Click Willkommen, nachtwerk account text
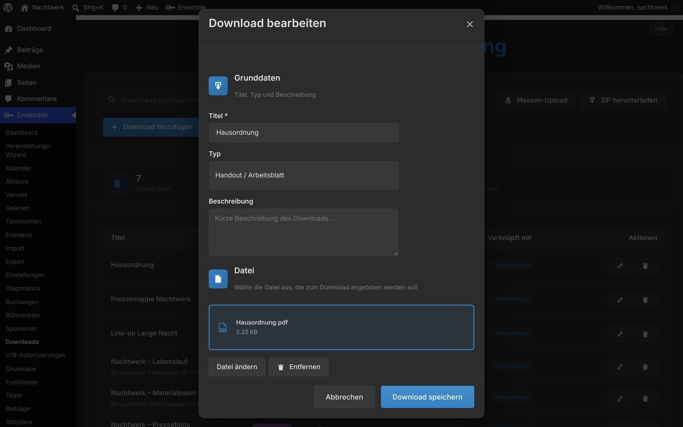Image resolution: width=683 pixels, height=427 pixels. coord(633,7)
